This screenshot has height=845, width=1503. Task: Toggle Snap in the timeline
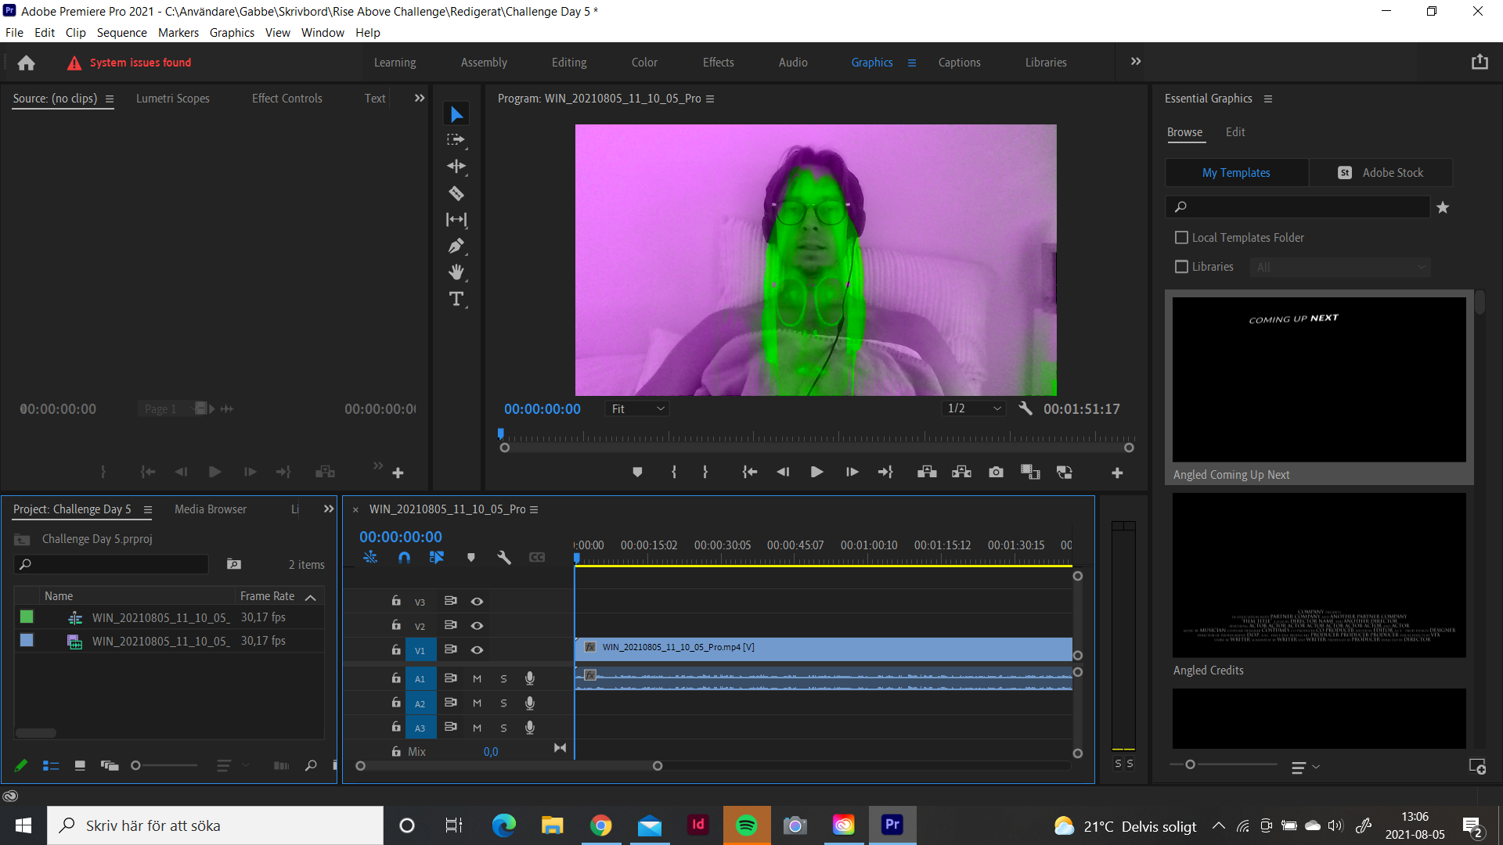pyautogui.click(x=404, y=557)
